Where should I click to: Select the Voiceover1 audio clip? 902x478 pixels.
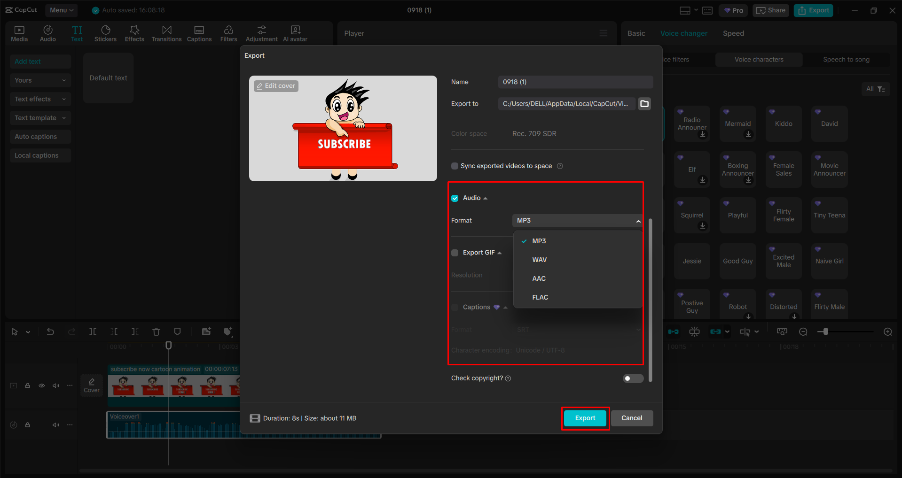[x=243, y=425]
